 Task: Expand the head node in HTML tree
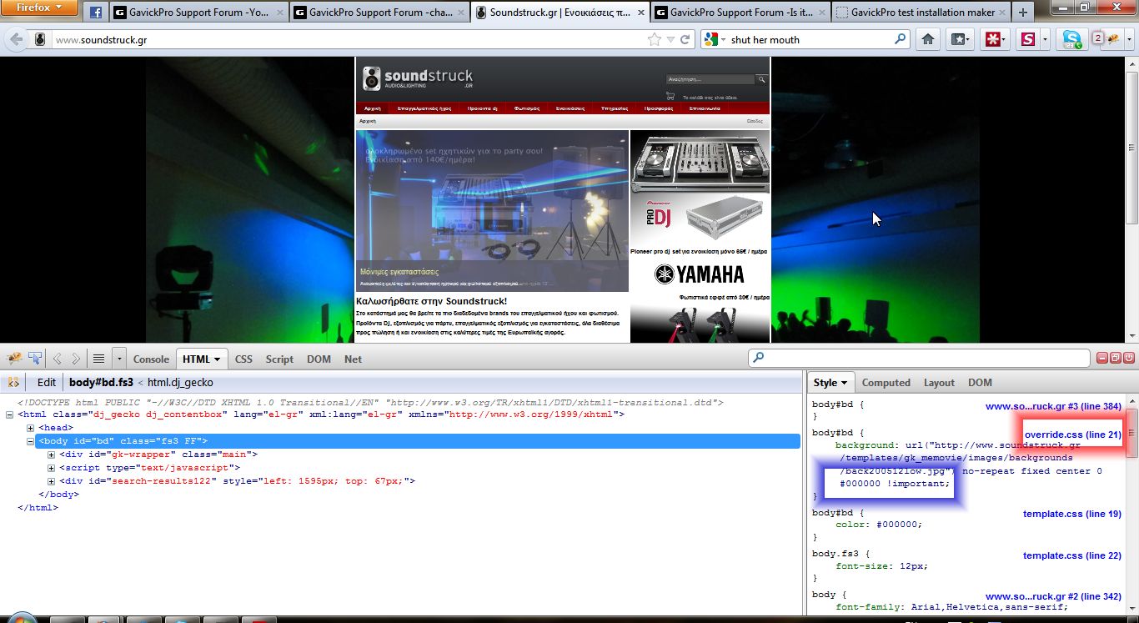pos(31,428)
